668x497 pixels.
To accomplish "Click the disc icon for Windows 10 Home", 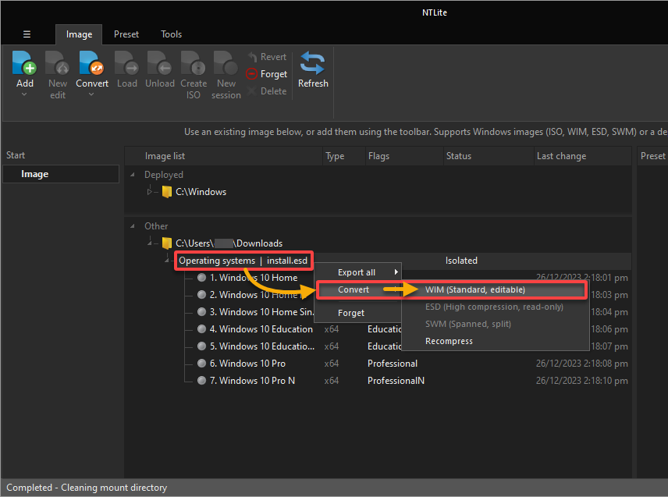I will point(202,278).
